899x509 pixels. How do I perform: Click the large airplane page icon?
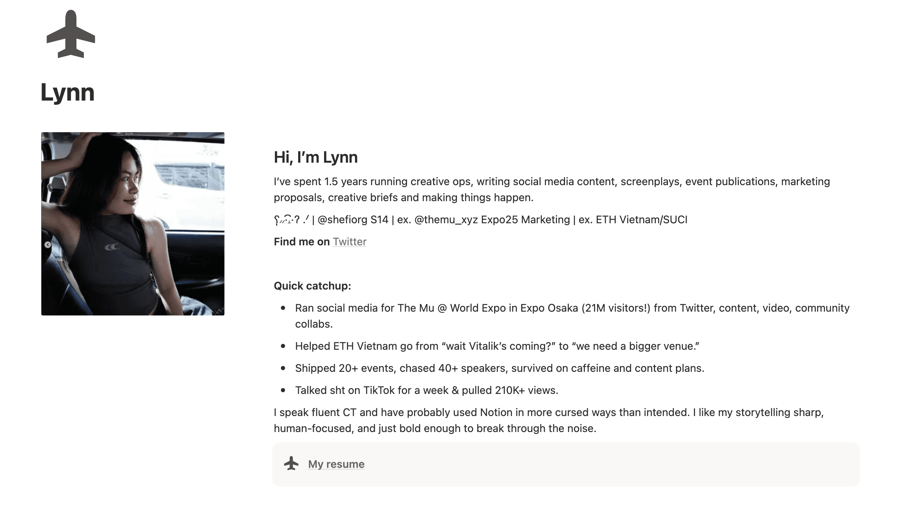click(x=71, y=34)
